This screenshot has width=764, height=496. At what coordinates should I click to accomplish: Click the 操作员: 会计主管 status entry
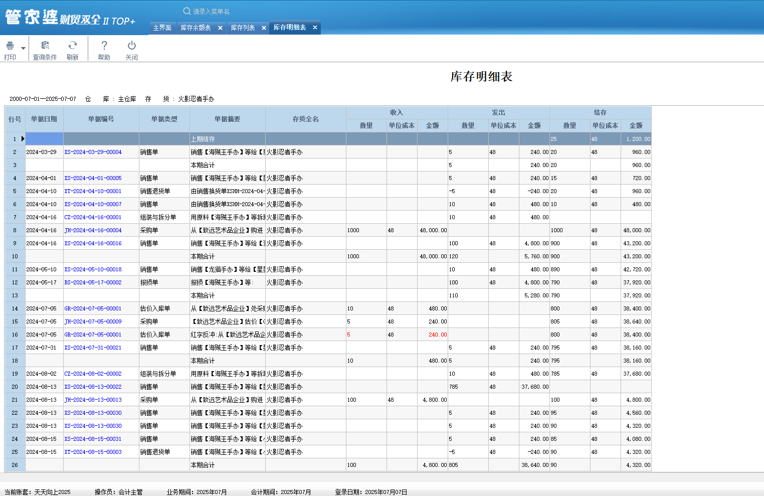coord(119,492)
